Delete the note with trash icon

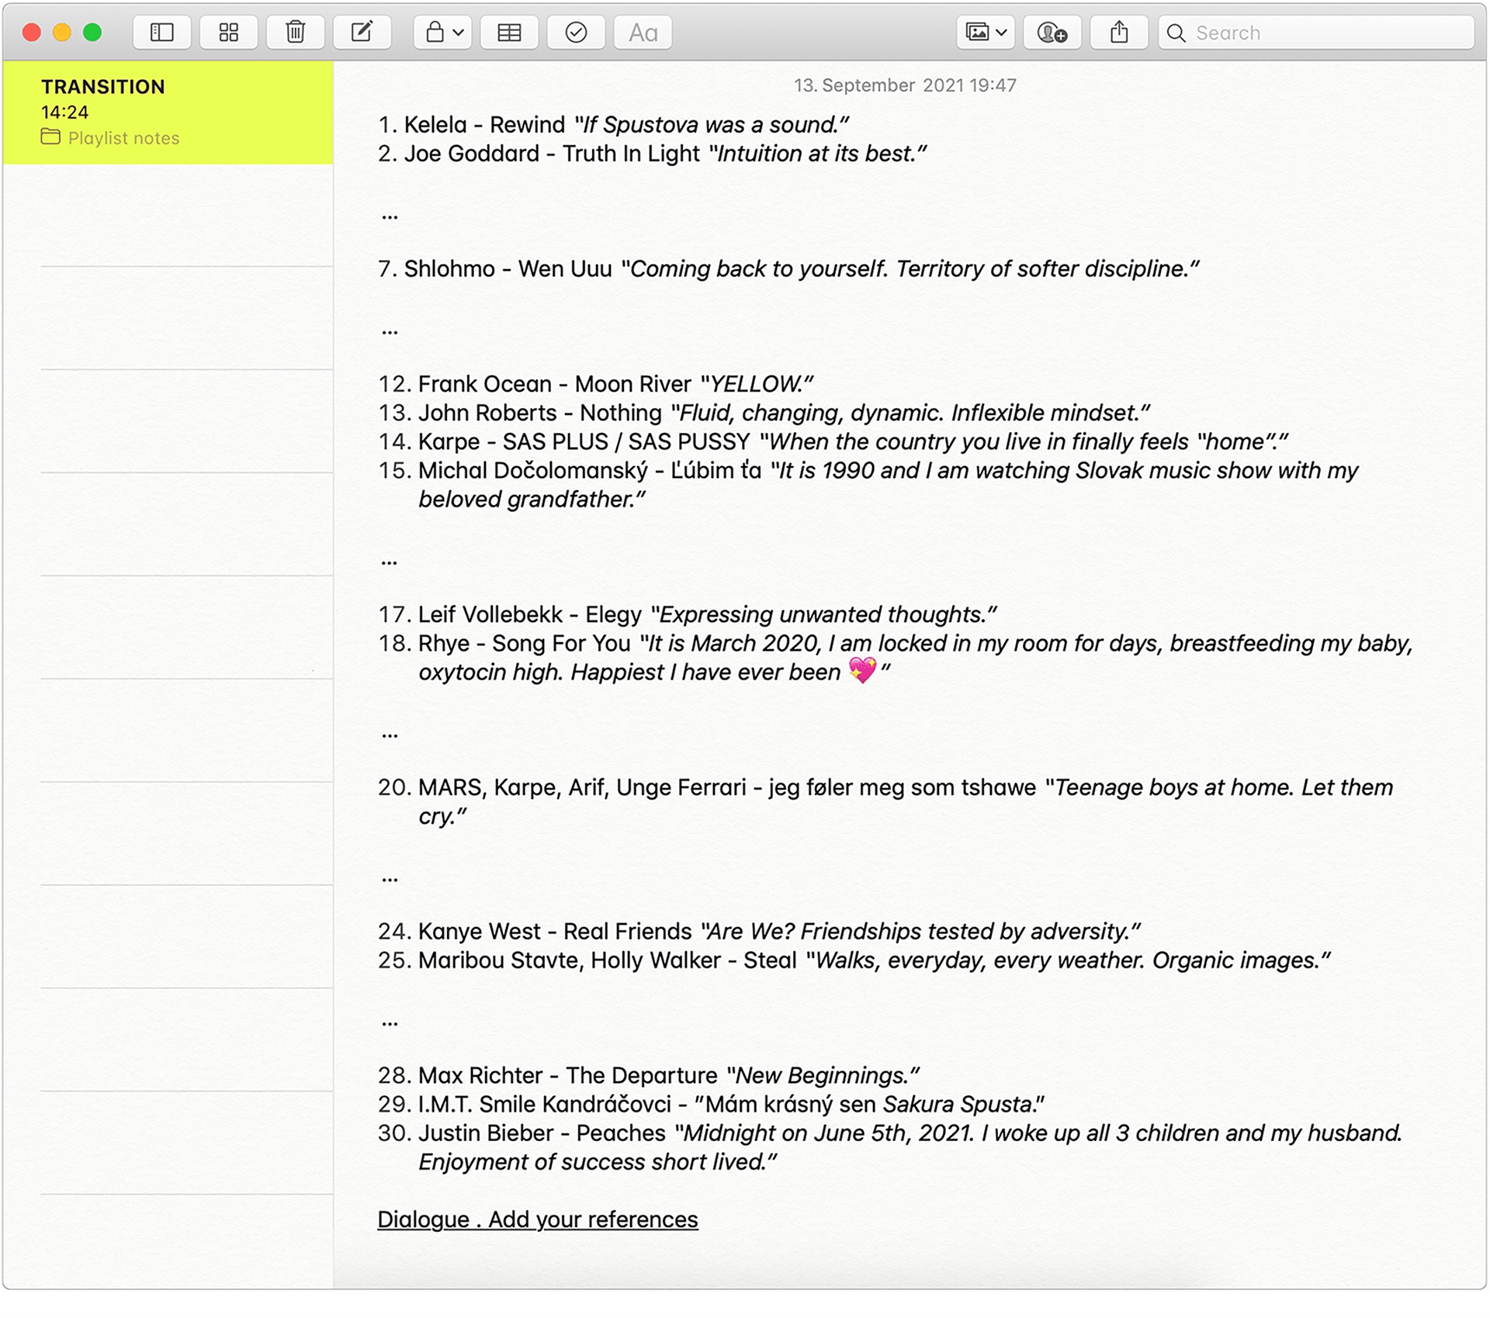tap(295, 33)
